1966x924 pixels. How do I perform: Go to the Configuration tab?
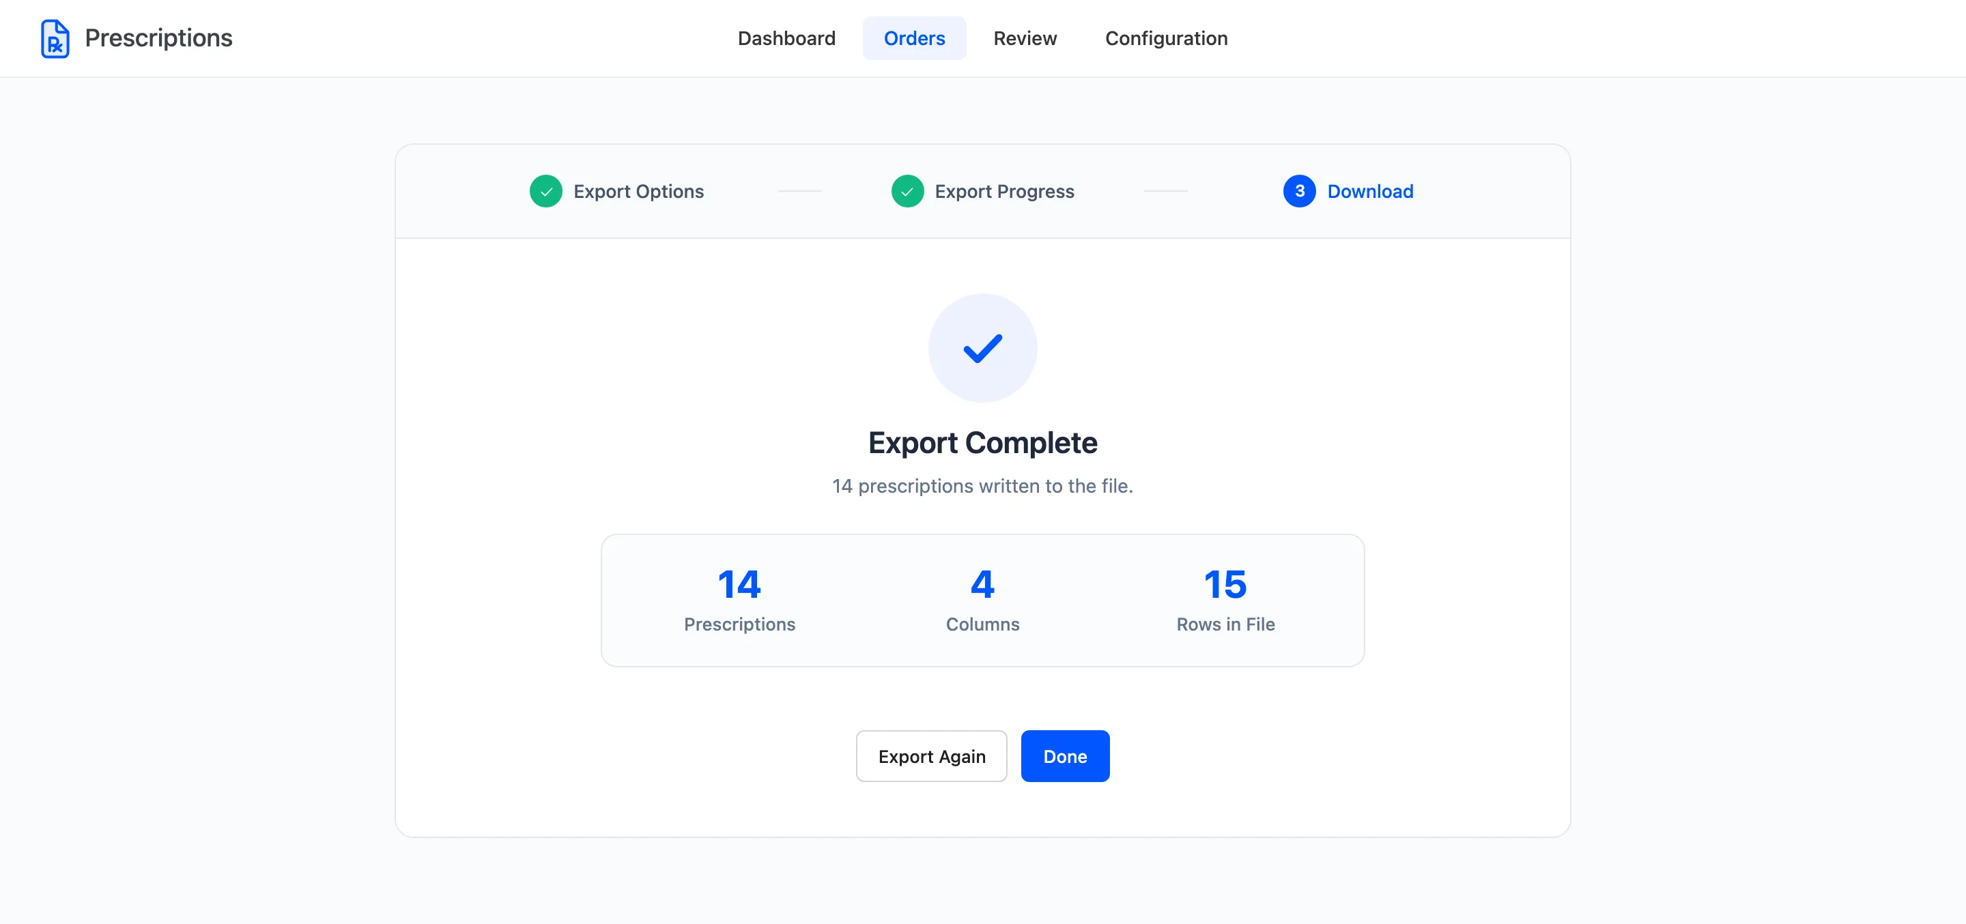1165,38
